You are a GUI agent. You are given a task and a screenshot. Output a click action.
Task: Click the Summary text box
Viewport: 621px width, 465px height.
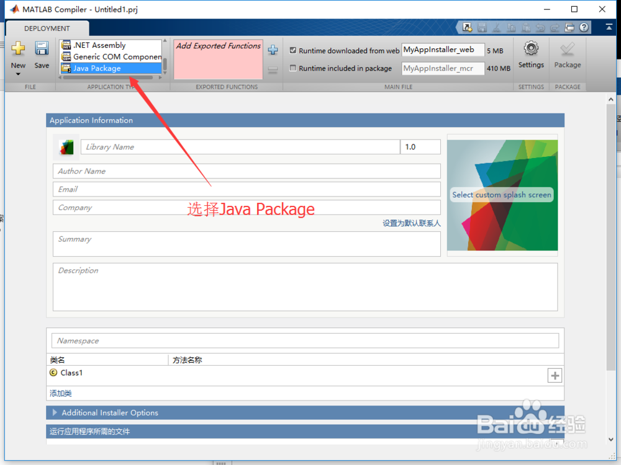(x=247, y=244)
